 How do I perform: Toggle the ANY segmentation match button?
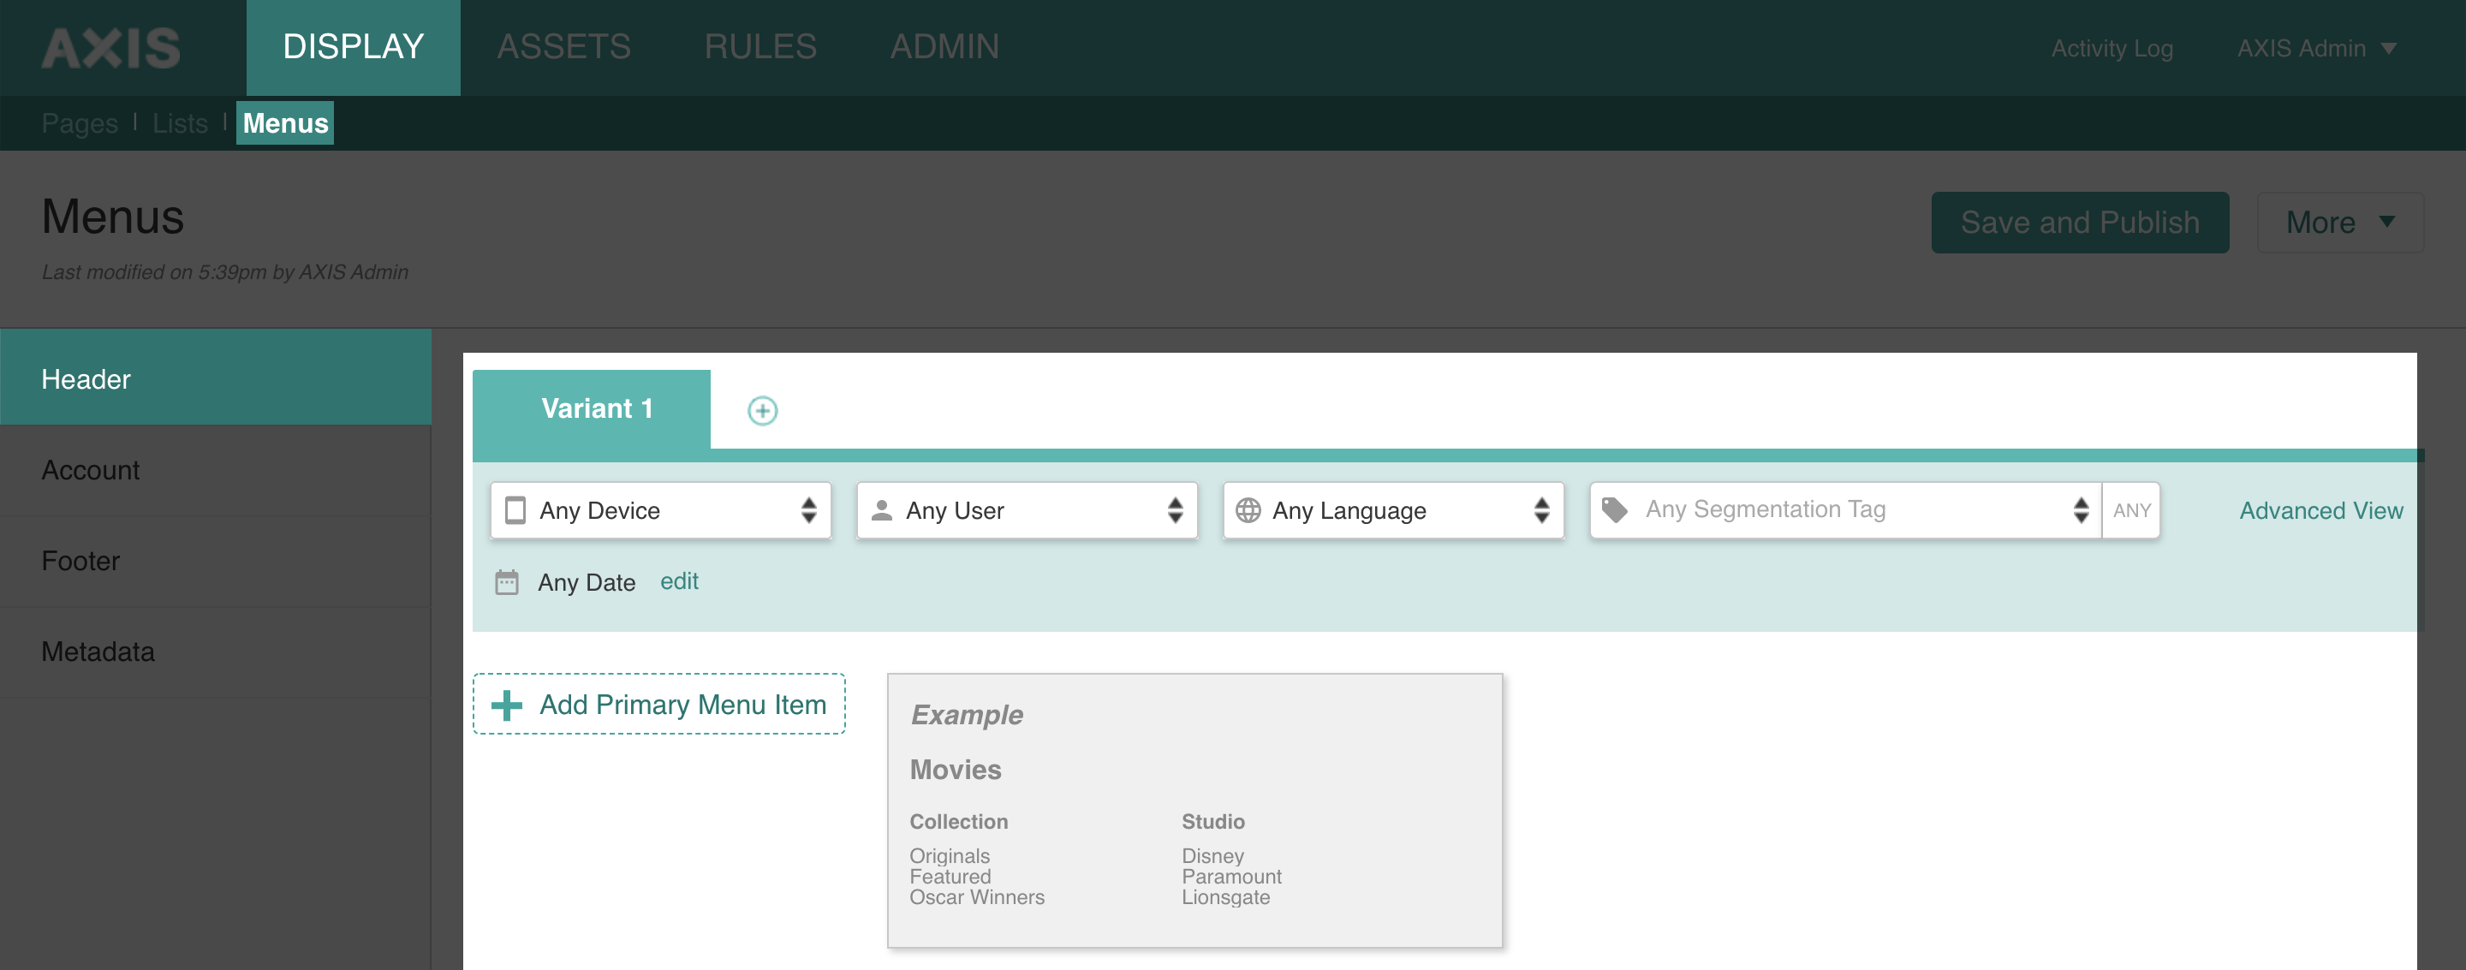pos(2131,510)
